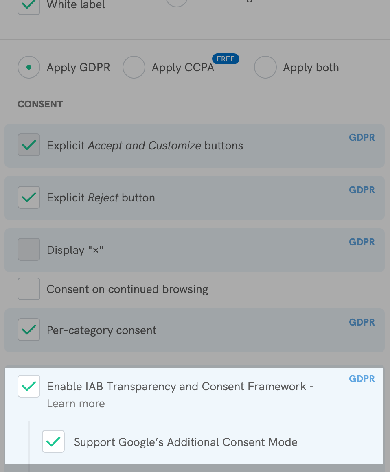The height and width of the screenshot is (472, 390).
Task: Click the GDPR badge on the Display row
Action: 362,242
